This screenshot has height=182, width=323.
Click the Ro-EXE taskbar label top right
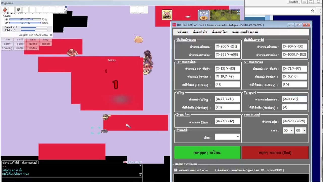pyautogui.click(x=293, y=2)
